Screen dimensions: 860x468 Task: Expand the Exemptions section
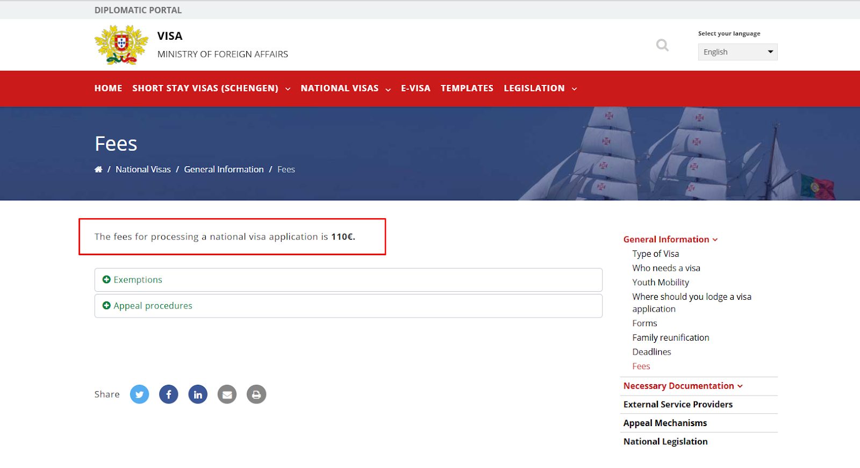pos(348,280)
